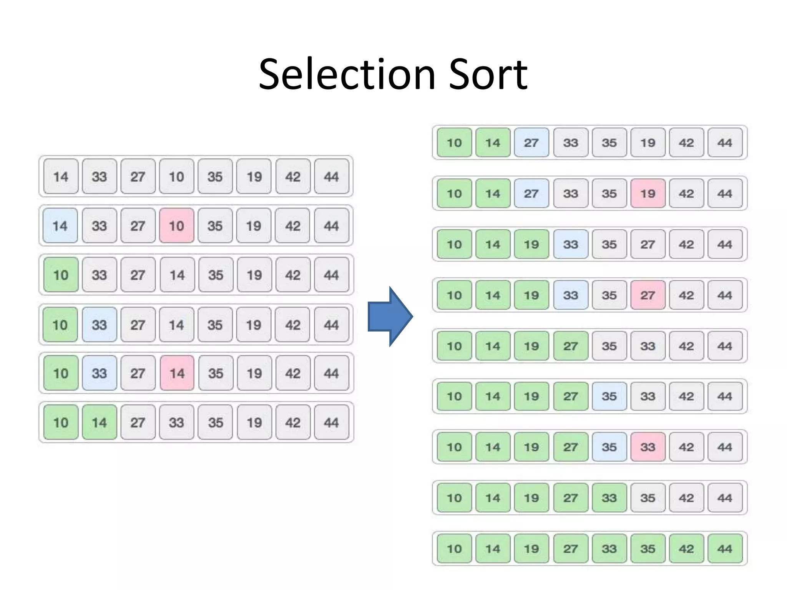Click the pink 19 cell
This screenshot has width=787, height=590.
(x=648, y=194)
